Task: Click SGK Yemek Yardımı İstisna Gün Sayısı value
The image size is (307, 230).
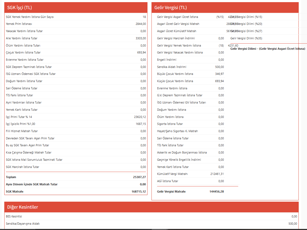Action: 144,17
